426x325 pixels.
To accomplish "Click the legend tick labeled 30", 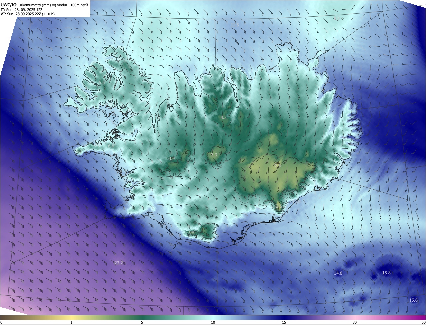I will pyautogui.click(x=355, y=322).
